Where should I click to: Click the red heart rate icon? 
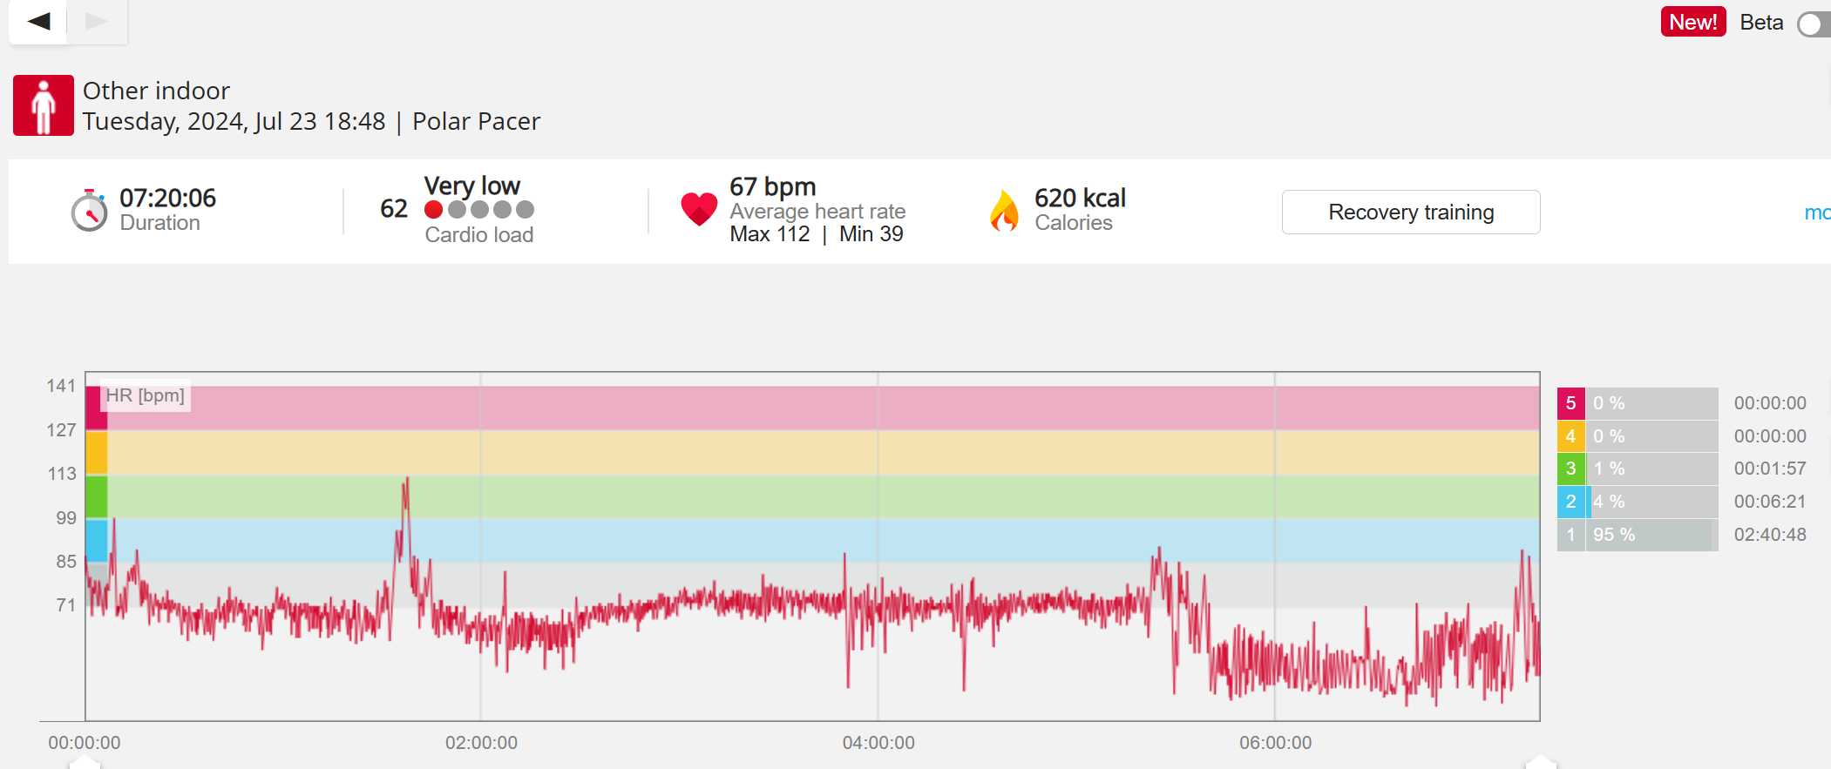click(699, 209)
